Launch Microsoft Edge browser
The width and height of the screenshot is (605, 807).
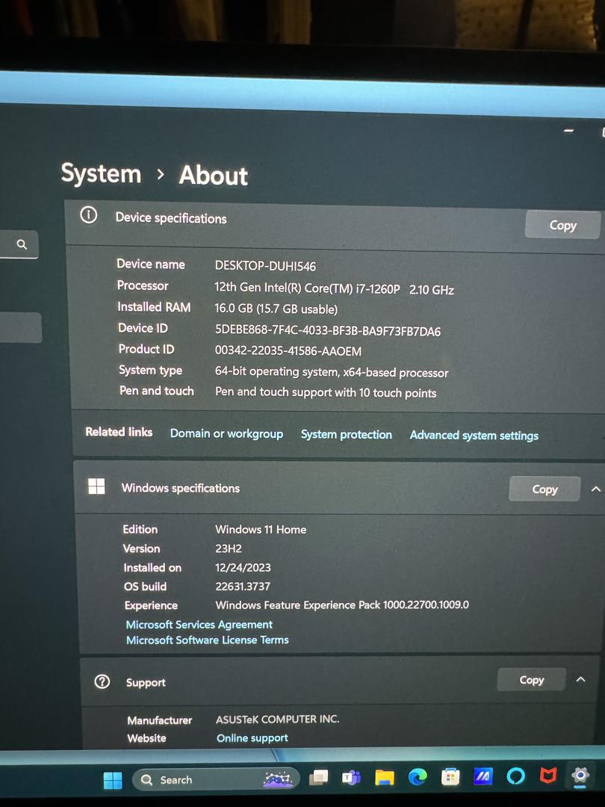[417, 778]
